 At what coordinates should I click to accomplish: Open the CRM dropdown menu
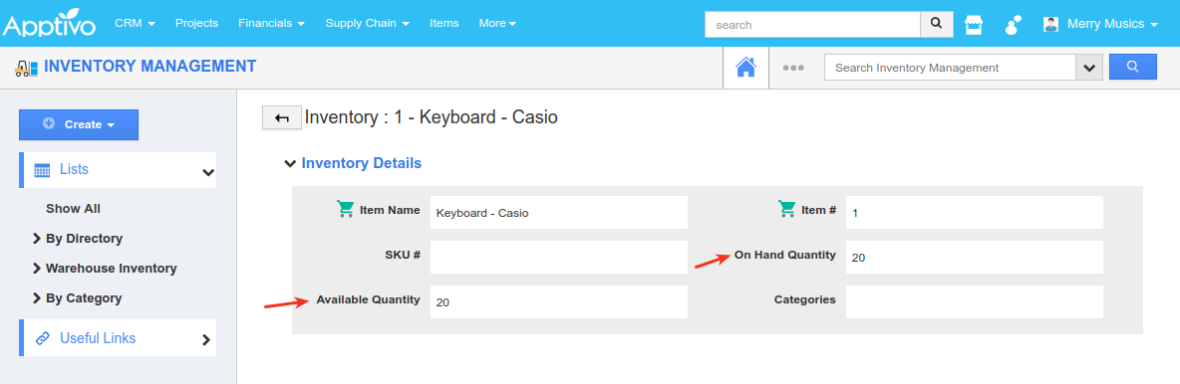[135, 23]
